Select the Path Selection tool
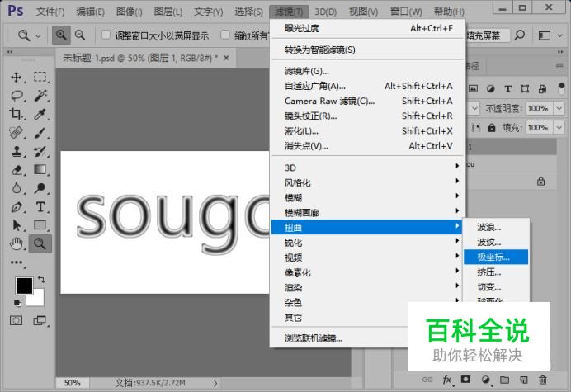This screenshot has width=571, height=392. [x=17, y=225]
